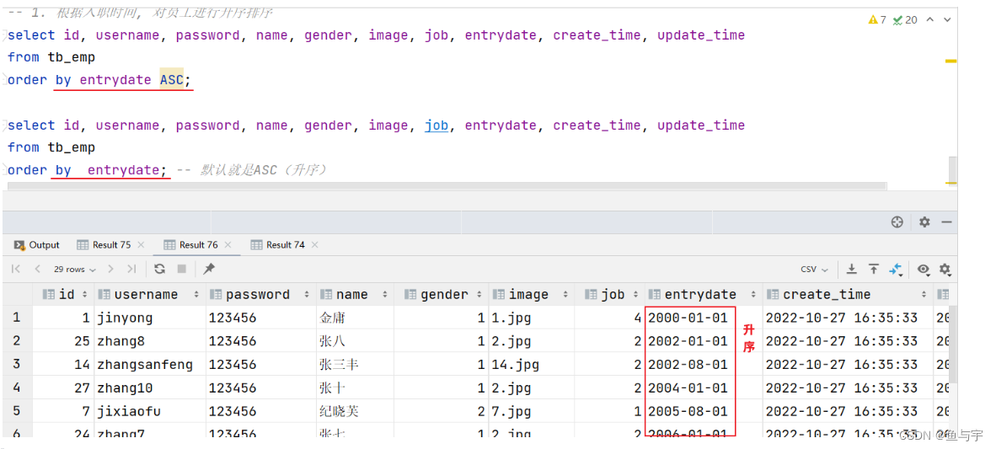Click the upload arrow icon beside export
The height and width of the screenshot is (449, 996).
[874, 270]
